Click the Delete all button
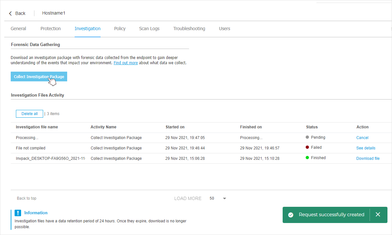This screenshot has height=235, width=392. tap(30, 114)
